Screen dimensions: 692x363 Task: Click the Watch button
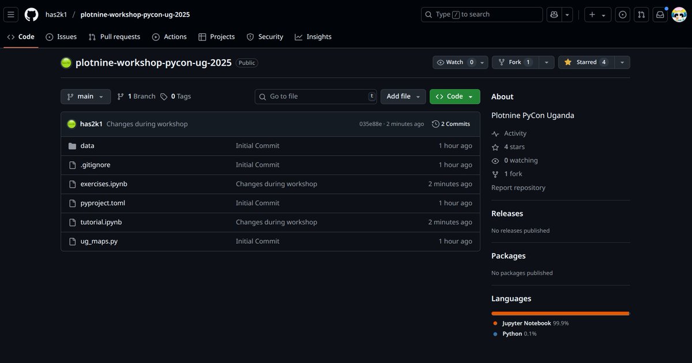point(455,62)
